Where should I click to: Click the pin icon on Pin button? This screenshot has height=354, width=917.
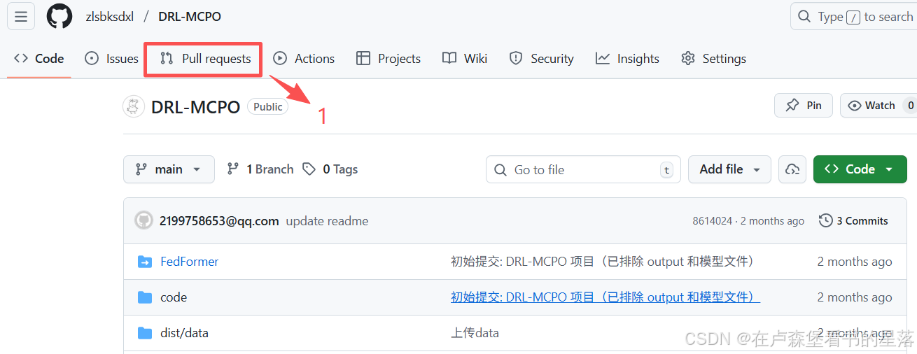click(792, 105)
